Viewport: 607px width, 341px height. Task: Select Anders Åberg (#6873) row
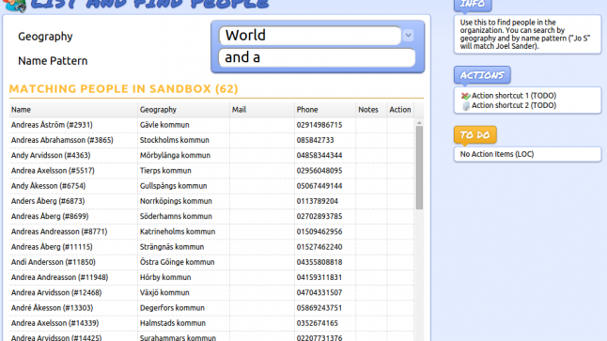(x=211, y=201)
